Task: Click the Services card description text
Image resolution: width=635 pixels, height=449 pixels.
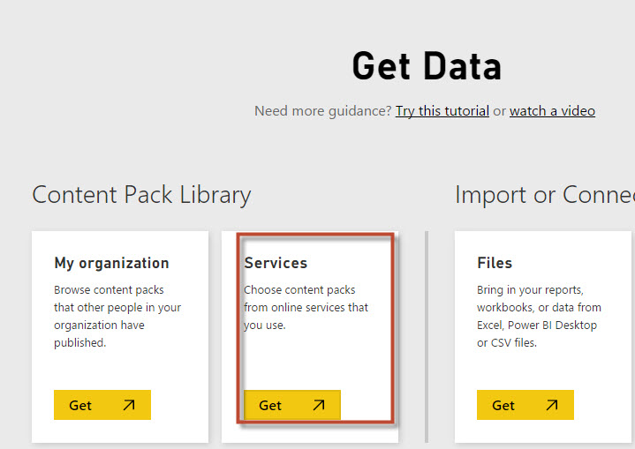Action: tap(306, 307)
